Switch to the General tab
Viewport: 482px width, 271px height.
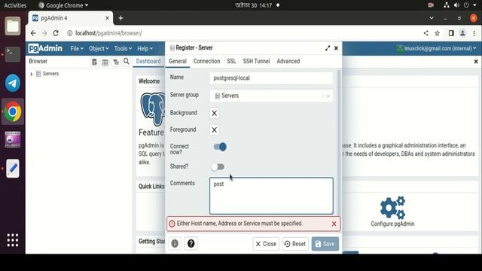178,61
